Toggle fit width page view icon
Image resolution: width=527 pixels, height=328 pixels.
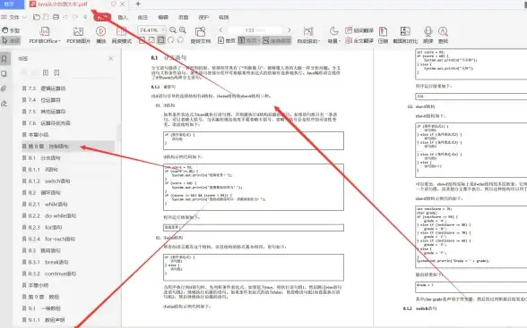pyautogui.click(x=151, y=40)
